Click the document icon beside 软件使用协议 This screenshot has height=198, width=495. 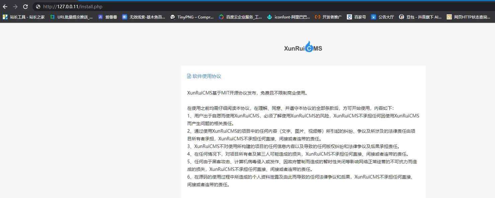(x=189, y=76)
